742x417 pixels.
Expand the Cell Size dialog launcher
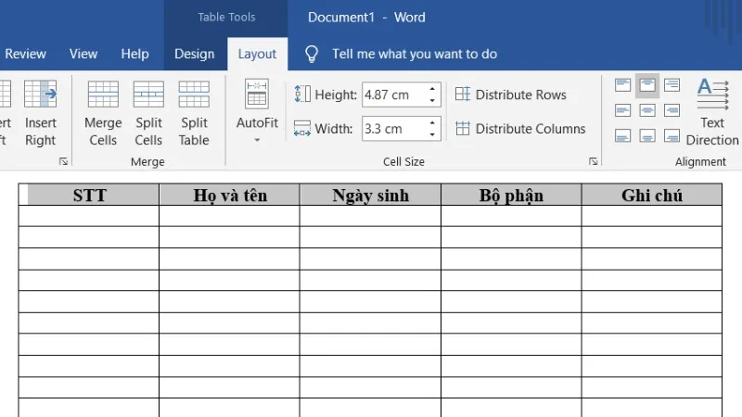coord(593,162)
